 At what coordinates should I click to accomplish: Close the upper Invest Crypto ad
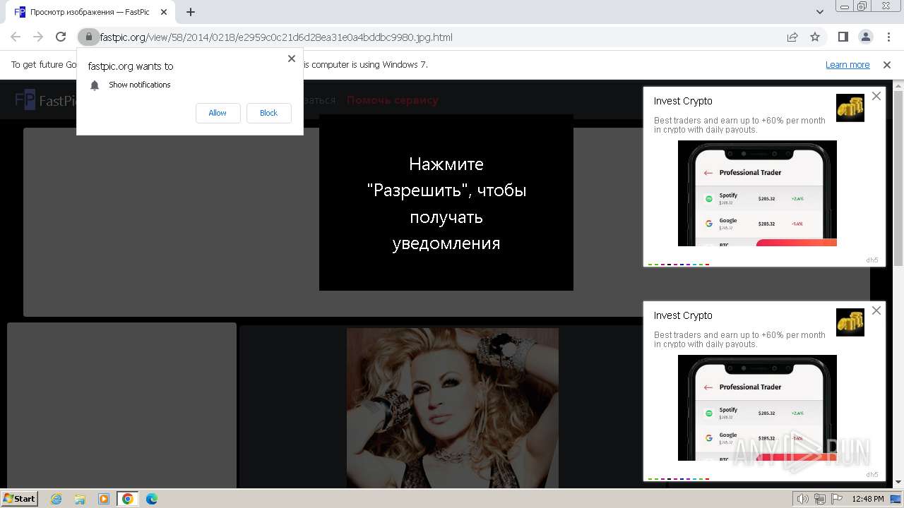[x=876, y=96]
